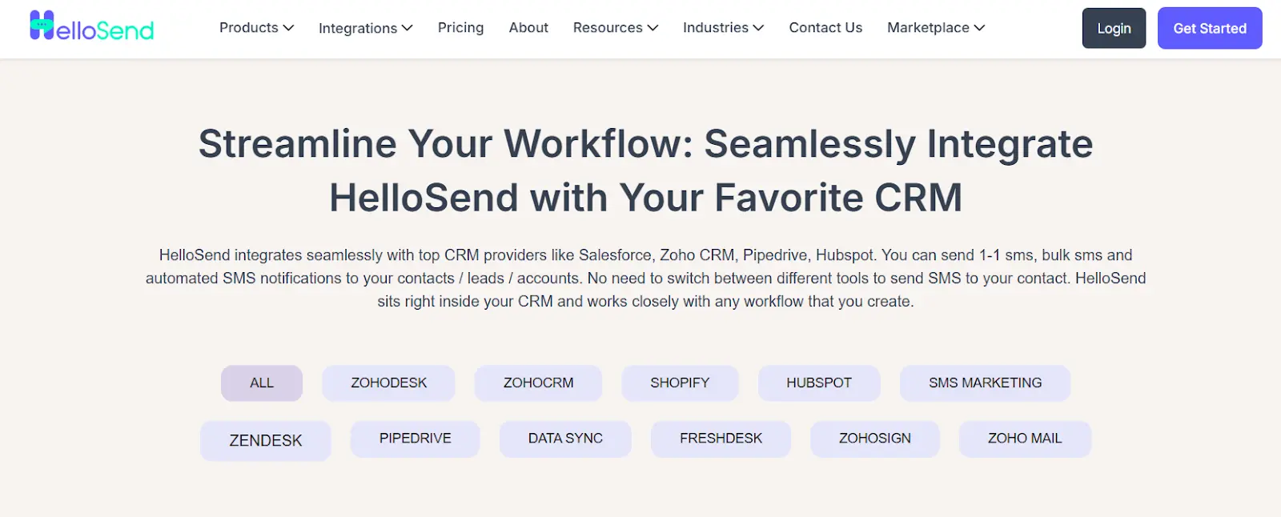Expand the Industries dropdown
The height and width of the screenshot is (517, 1281).
[x=722, y=27]
